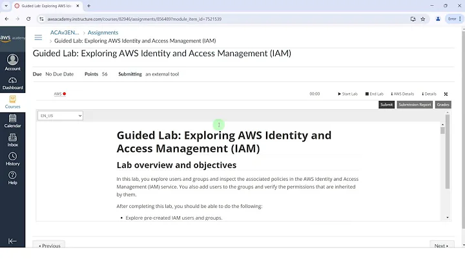The height and width of the screenshot is (261, 465).
Task: Open the lab Details info
Action: tap(429, 94)
